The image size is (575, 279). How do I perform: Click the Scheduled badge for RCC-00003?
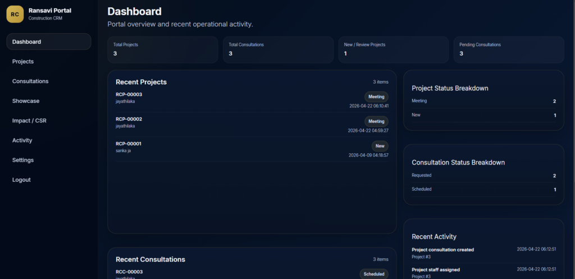tap(373, 274)
